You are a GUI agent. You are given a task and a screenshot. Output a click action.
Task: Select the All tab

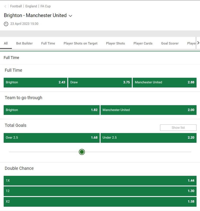tap(6, 43)
